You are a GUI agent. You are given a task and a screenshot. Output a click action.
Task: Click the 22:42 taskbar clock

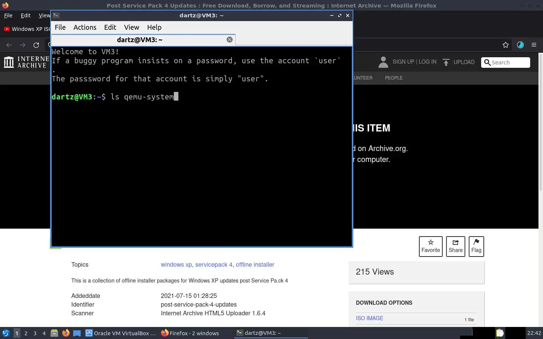click(x=534, y=333)
